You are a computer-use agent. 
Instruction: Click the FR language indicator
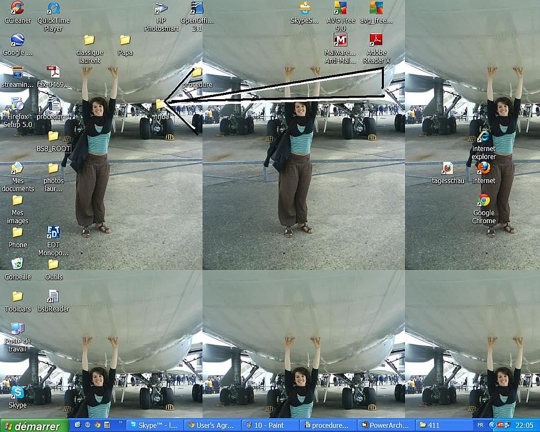pos(480,425)
